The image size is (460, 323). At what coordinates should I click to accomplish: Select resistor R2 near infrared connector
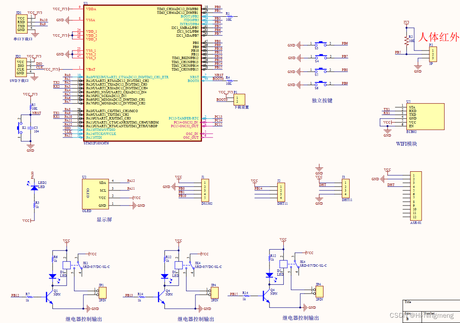tap(406, 41)
